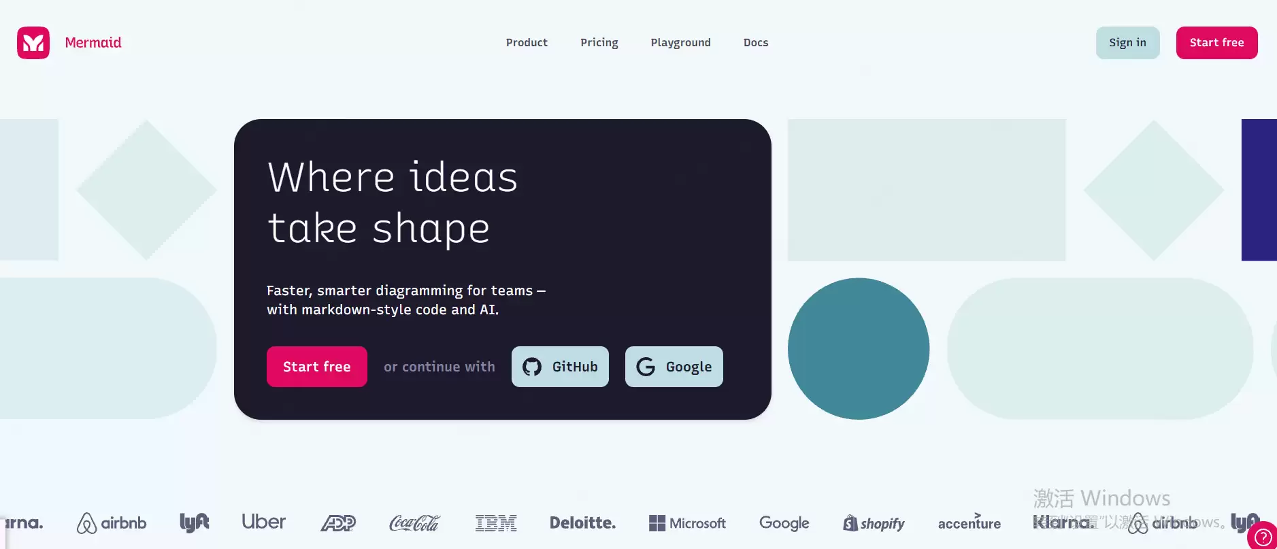Click the Uber logo
This screenshot has height=549, width=1277.
click(264, 522)
